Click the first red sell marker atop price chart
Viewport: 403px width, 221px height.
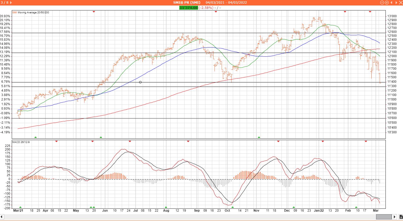point(94,12)
